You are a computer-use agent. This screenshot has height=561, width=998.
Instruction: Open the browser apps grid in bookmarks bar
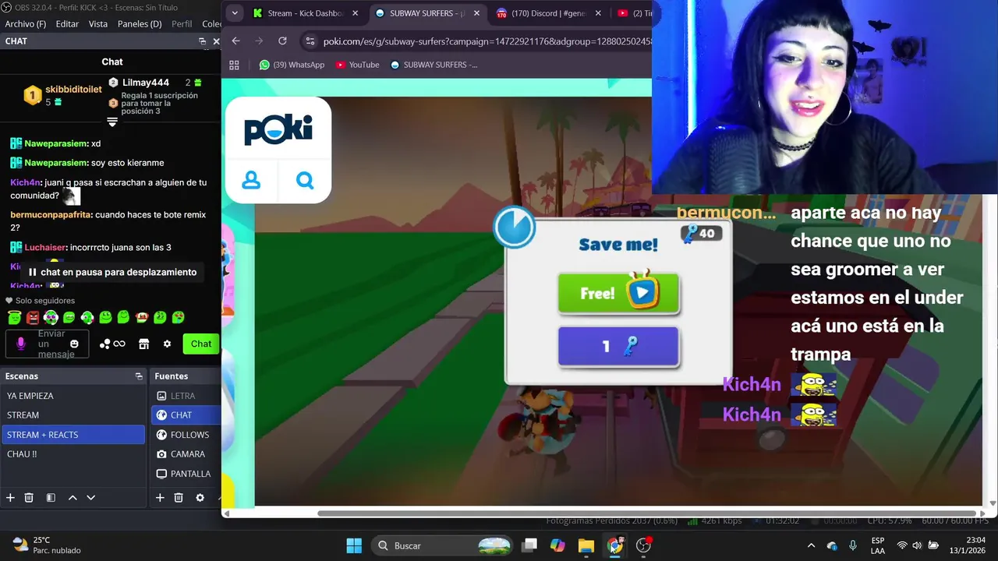point(235,65)
